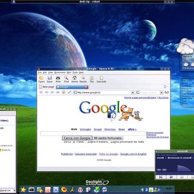This screenshot has width=194, height=194.
Task: Open the Tools menu in Opera
Action: tap(75, 73)
